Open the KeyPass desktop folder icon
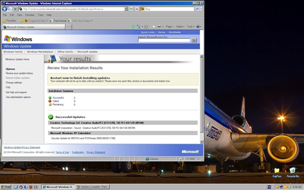 point(277,173)
